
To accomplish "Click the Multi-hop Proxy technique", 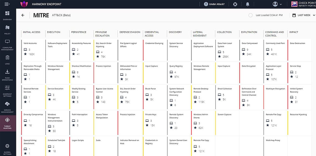I will [x=275, y=147].
